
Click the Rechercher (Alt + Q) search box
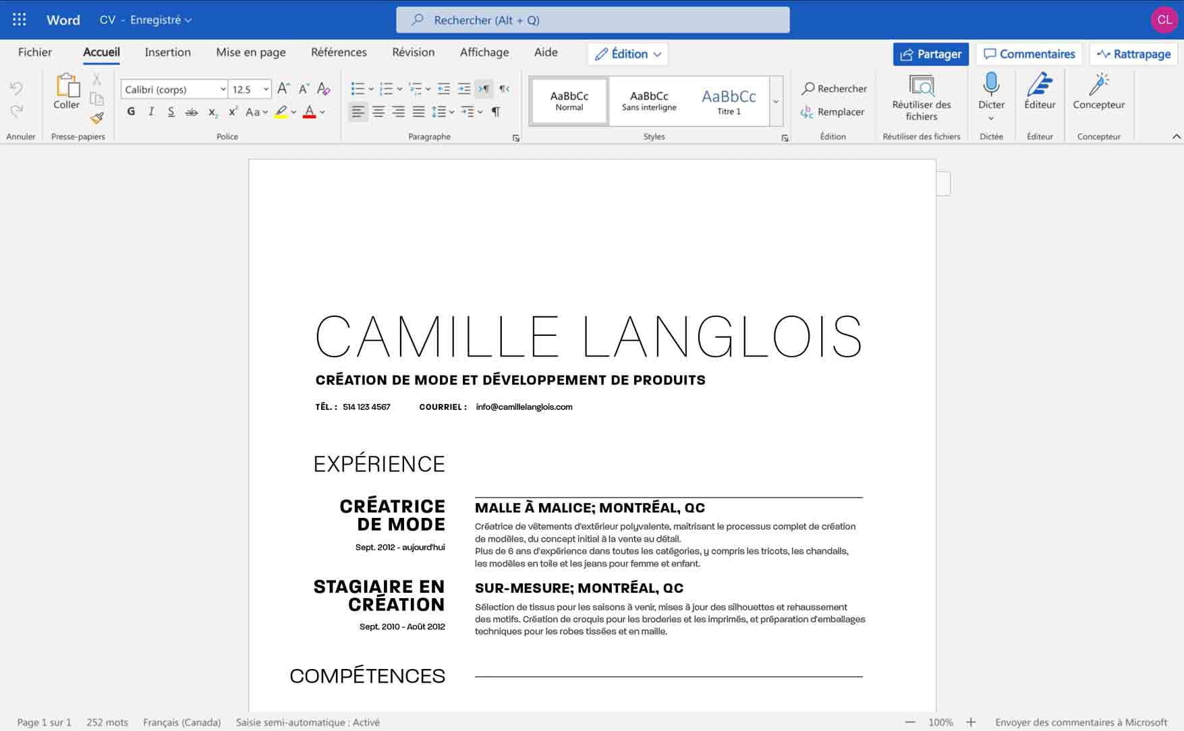pos(592,20)
